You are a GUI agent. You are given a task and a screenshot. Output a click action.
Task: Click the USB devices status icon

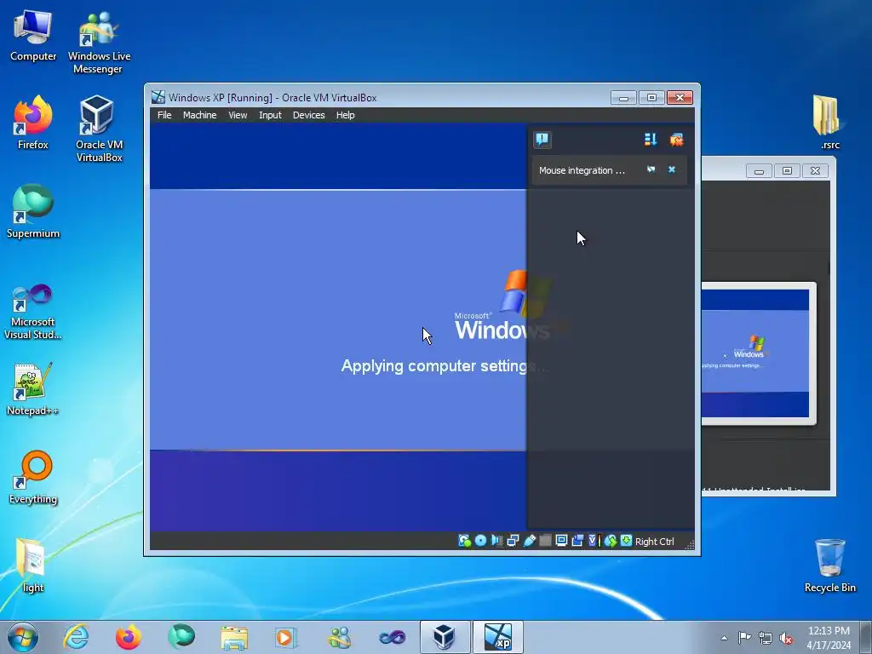pos(530,541)
